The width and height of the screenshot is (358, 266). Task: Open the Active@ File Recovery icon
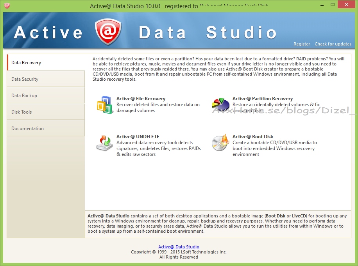tap(105, 105)
